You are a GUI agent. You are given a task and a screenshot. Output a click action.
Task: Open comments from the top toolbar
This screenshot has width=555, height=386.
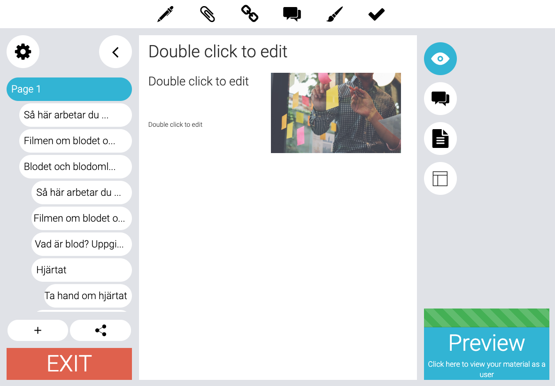(292, 14)
